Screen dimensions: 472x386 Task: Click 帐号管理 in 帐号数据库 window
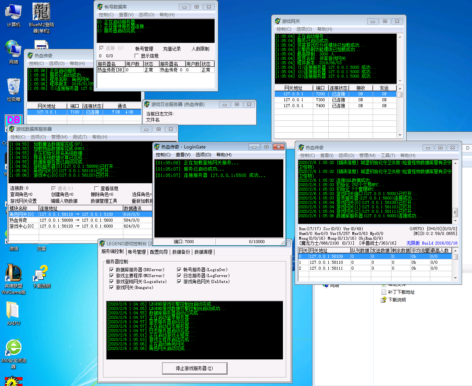(144, 49)
